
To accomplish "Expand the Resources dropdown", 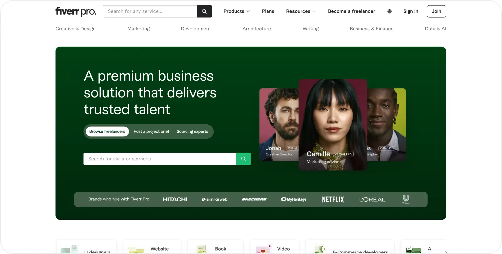I will (301, 11).
